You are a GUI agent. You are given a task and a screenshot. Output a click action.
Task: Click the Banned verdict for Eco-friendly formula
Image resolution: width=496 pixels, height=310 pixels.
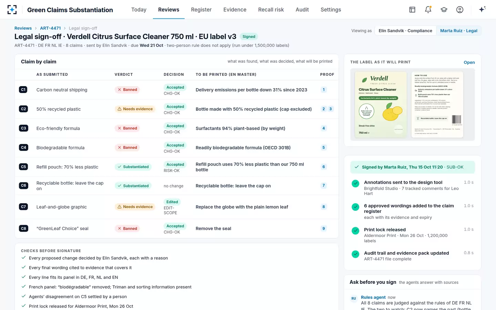[x=127, y=128]
